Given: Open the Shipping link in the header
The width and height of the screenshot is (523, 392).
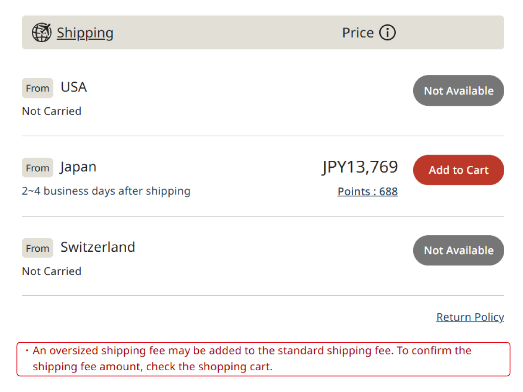Looking at the screenshot, I should (85, 33).
